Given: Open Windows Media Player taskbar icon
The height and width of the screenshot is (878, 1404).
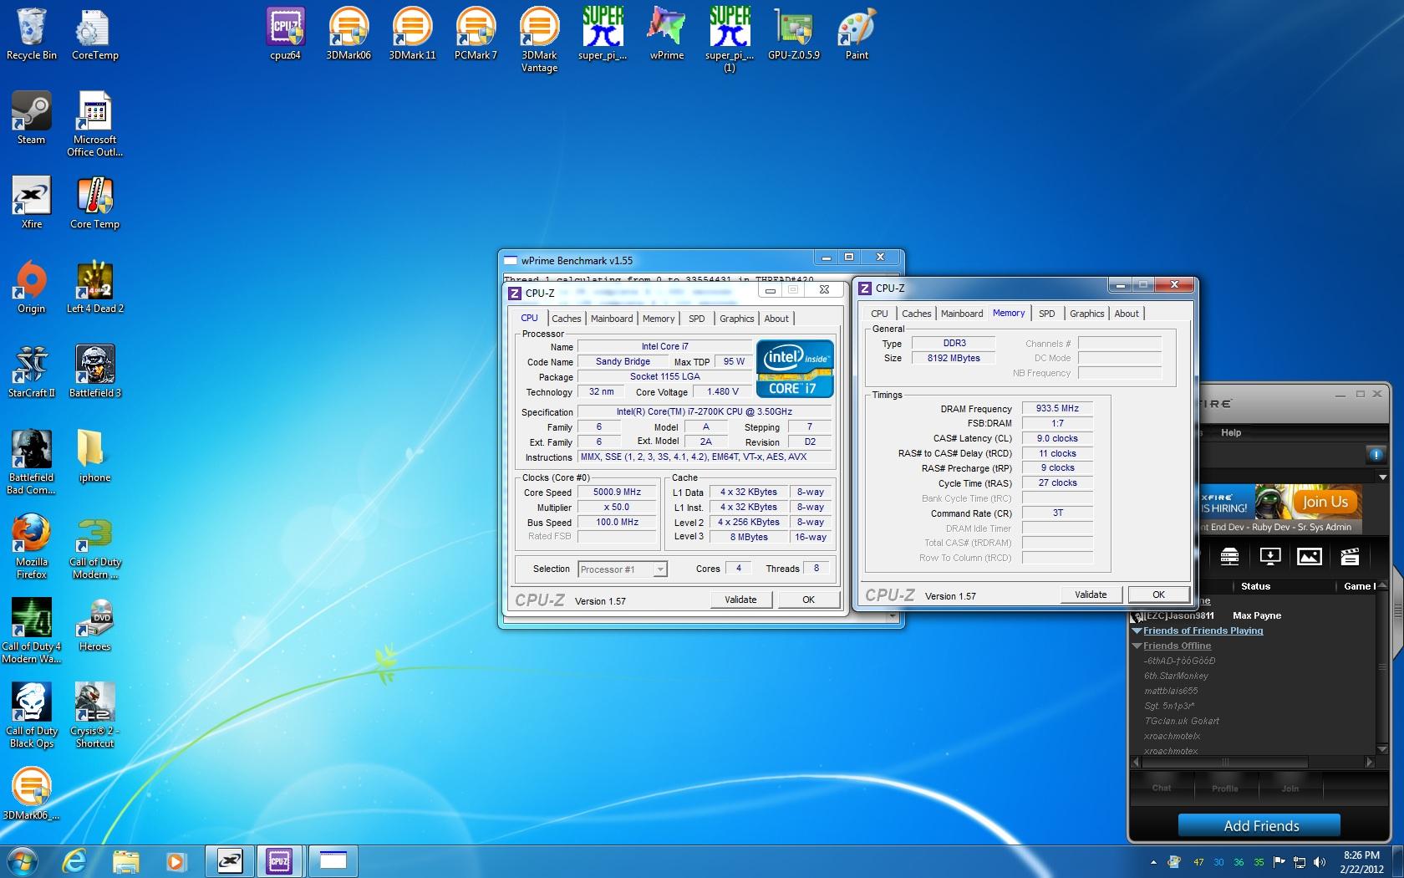Looking at the screenshot, I should 175,860.
